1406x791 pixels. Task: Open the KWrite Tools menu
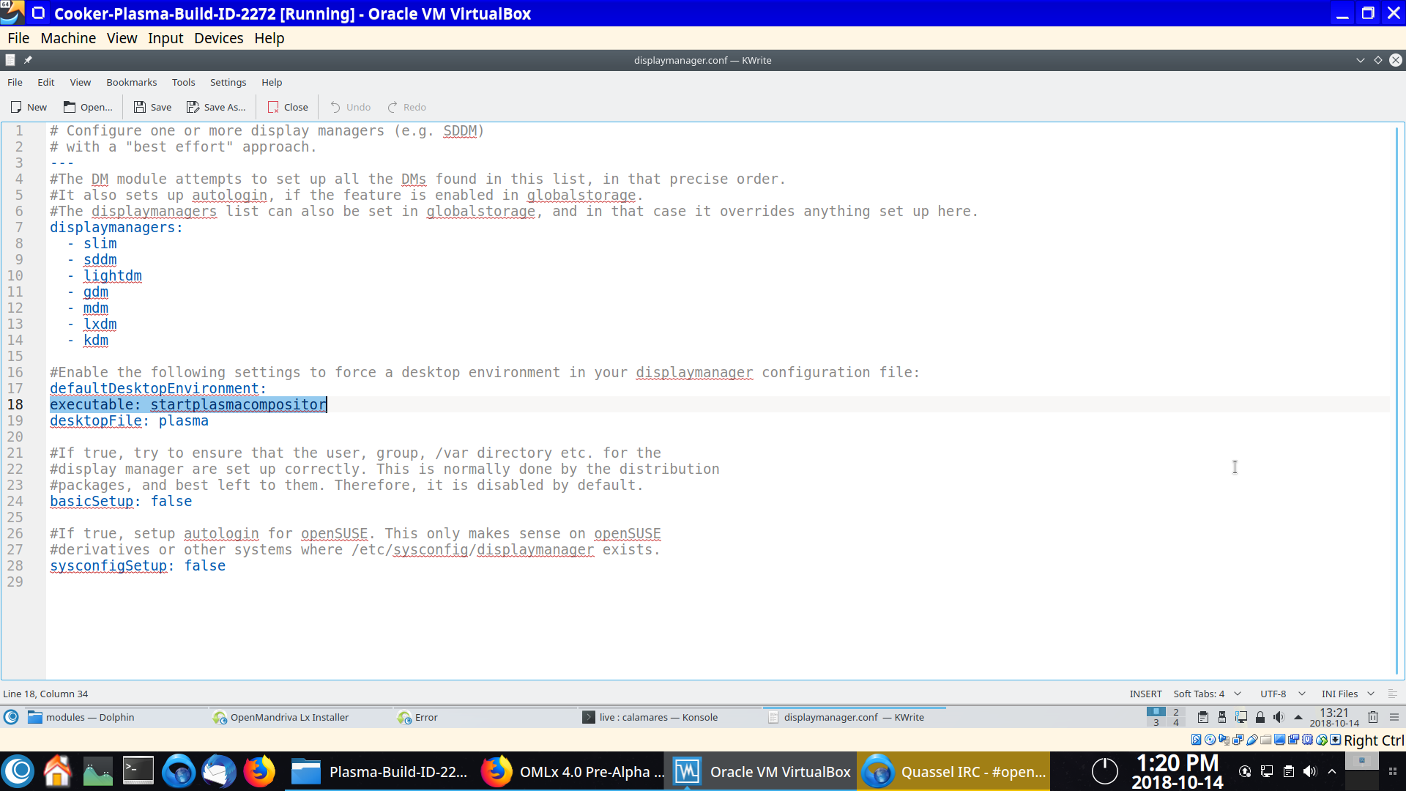point(183,82)
